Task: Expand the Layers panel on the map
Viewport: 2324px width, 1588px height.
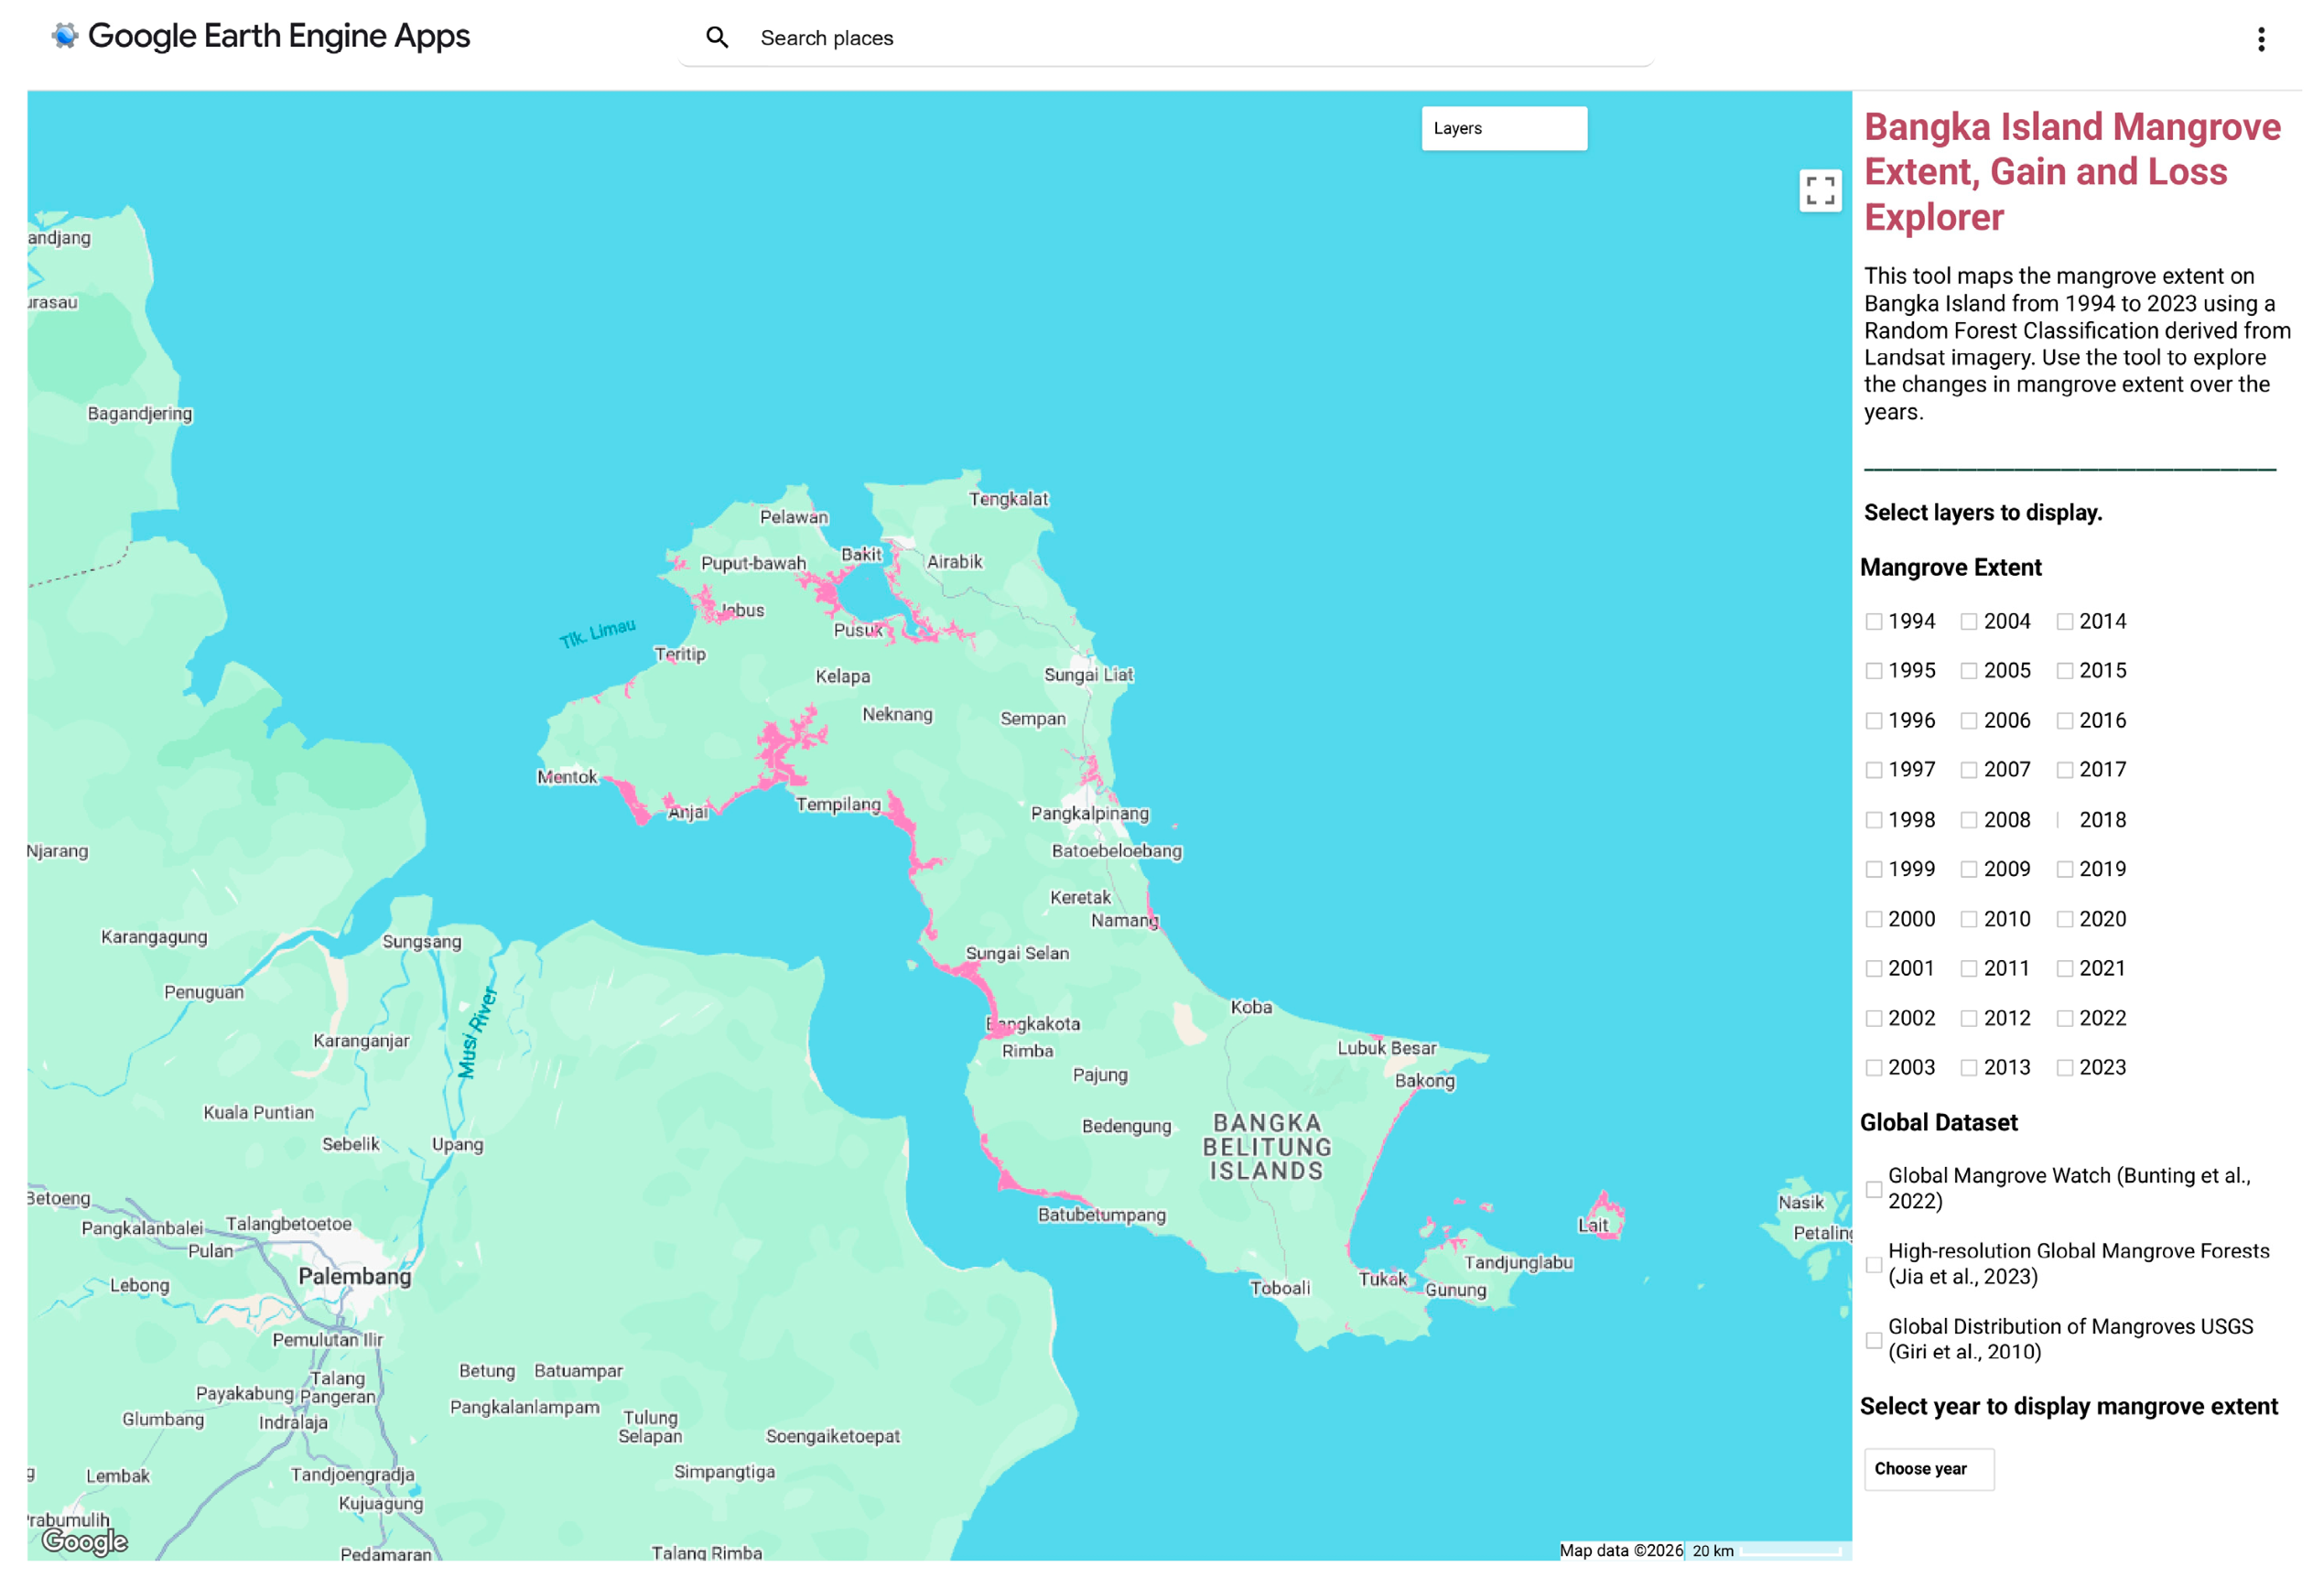Action: (1503, 128)
